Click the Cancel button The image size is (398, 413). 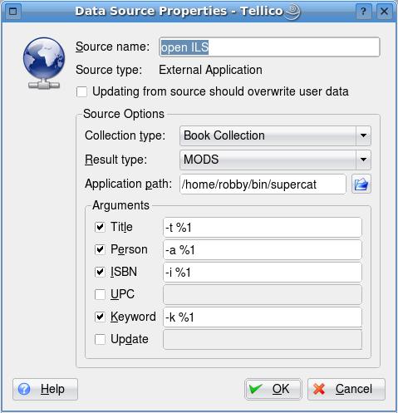(346, 389)
